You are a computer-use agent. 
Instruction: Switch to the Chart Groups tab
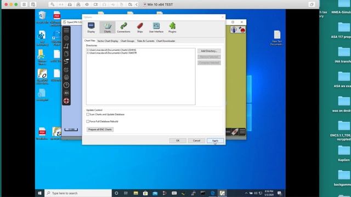pos(127,41)
